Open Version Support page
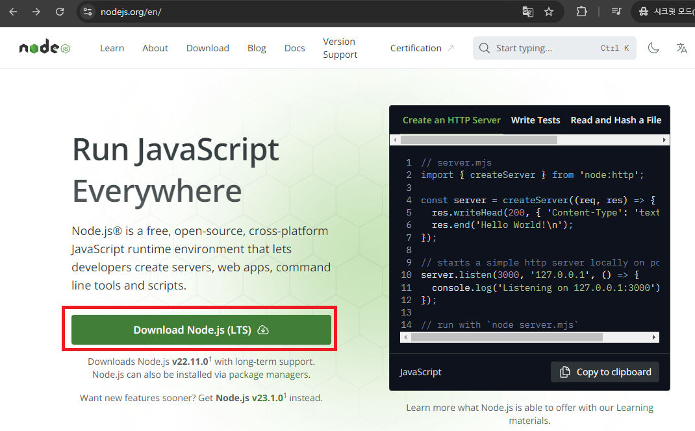 tap(340, 48)
